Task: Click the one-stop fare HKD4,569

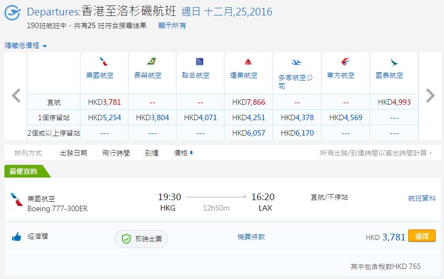Action: click(346, 117)
